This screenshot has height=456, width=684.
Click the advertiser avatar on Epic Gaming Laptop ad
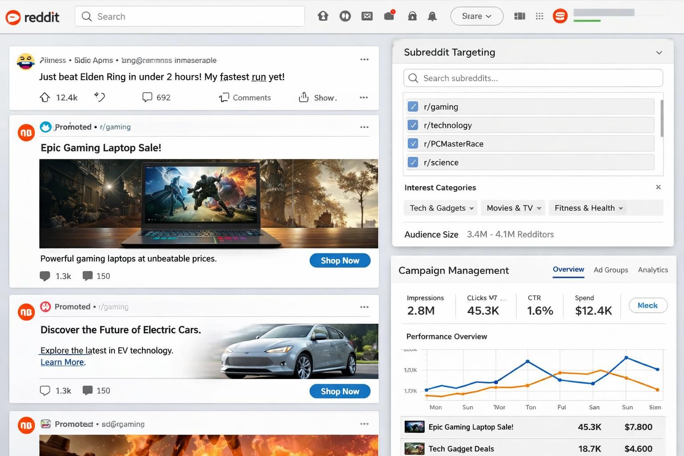pyautogui.click(x=26, y=133)
